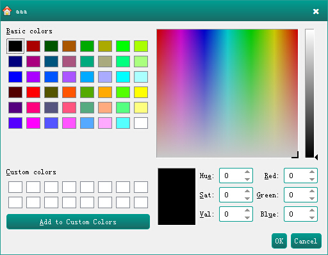Image resolution: width=328 pixels, height=255 pixels.
Task: Click the Hue: label
Action: (207, 176)
